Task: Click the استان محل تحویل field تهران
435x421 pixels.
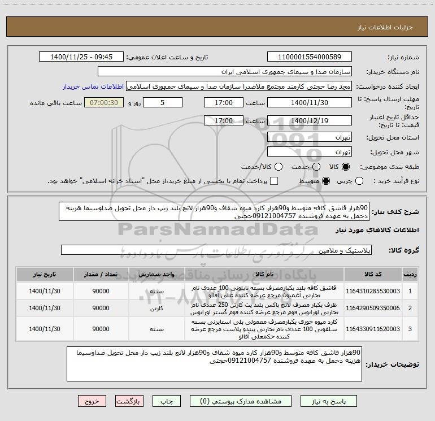Action: tap(310, 137)
